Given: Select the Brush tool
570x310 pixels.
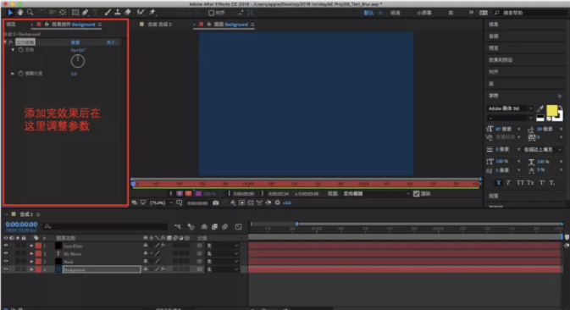Looking at the screenshot, I should [x=108, y=13].
